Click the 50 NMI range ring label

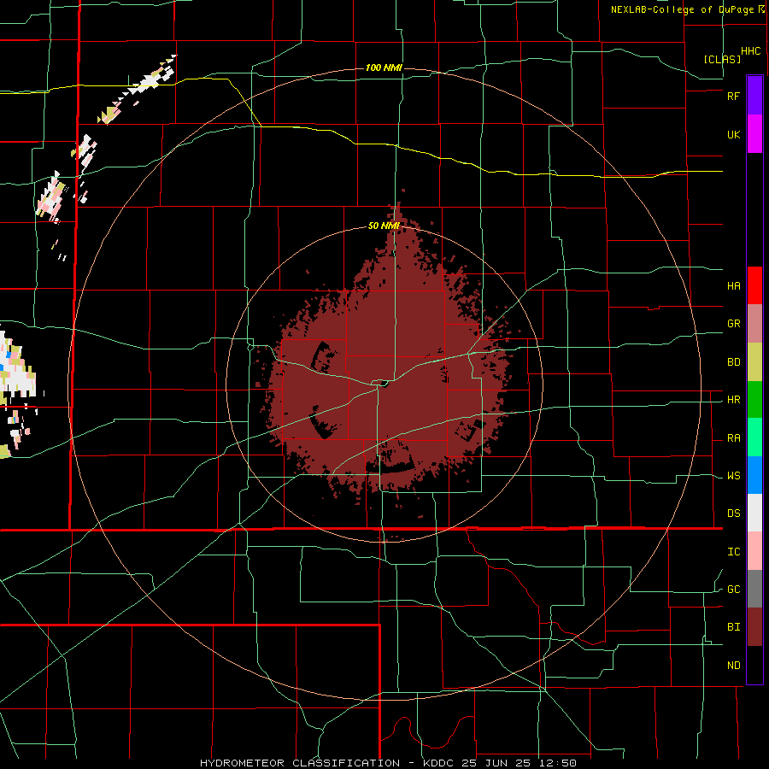click(384, 226)
